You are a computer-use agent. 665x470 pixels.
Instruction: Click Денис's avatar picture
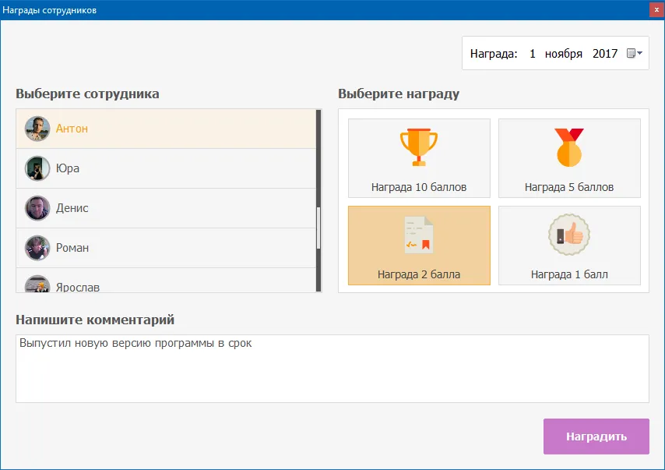(37, 208)
